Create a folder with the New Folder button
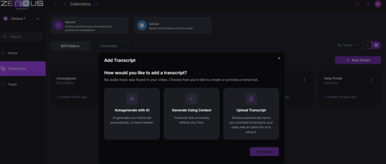386x164 pixels. pos(358,60)
